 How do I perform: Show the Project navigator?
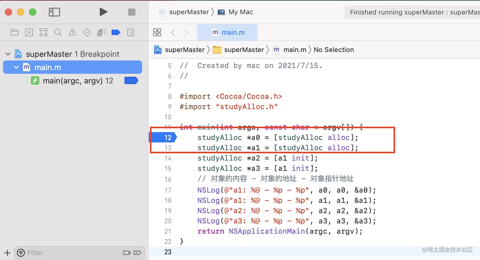[x=14, y=32]
